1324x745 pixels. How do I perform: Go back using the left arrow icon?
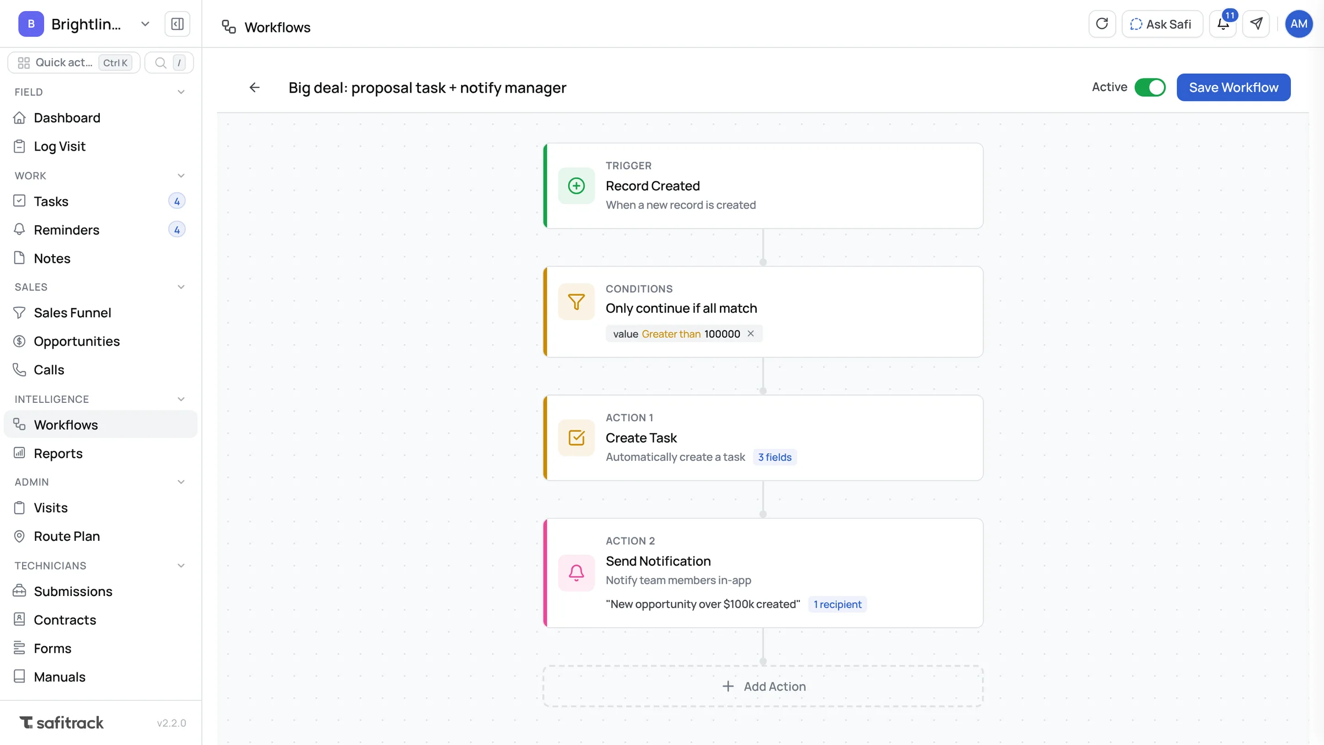[x=254, y=87]
